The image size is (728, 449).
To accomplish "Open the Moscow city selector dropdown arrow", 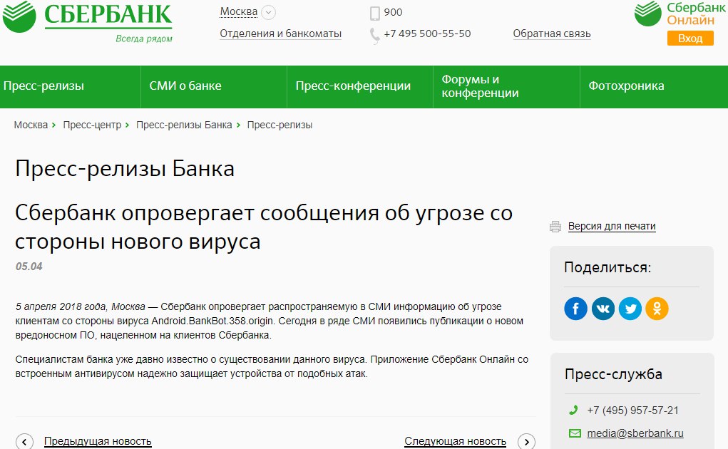I will (268, 13).
